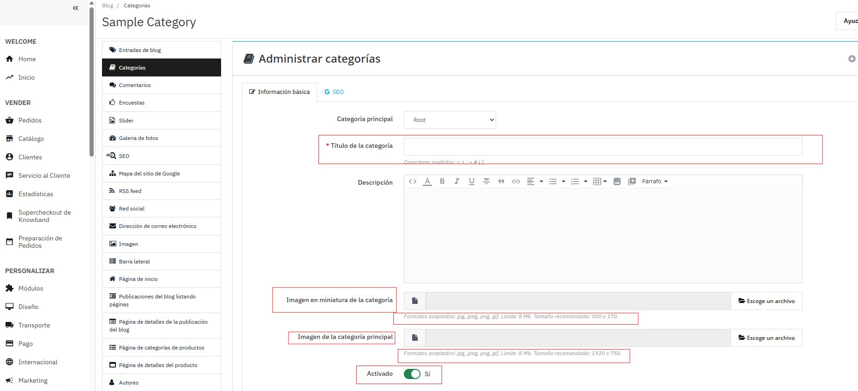Open Autores menu item

point(162,383)
